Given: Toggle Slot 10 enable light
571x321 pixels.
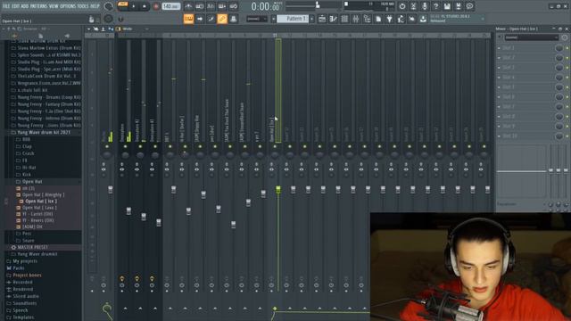Looking at the screenshot, I should point(567,136).
